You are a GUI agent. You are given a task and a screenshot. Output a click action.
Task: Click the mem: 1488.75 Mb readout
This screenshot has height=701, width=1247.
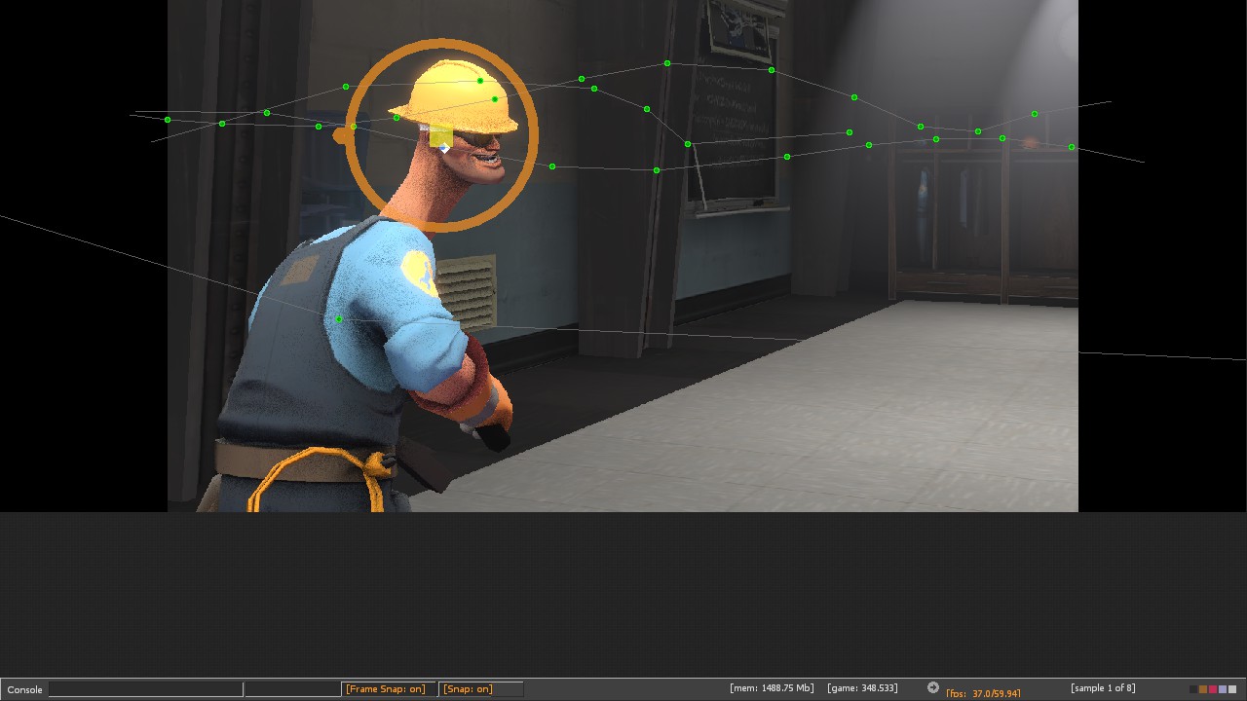tap(772, 688)
